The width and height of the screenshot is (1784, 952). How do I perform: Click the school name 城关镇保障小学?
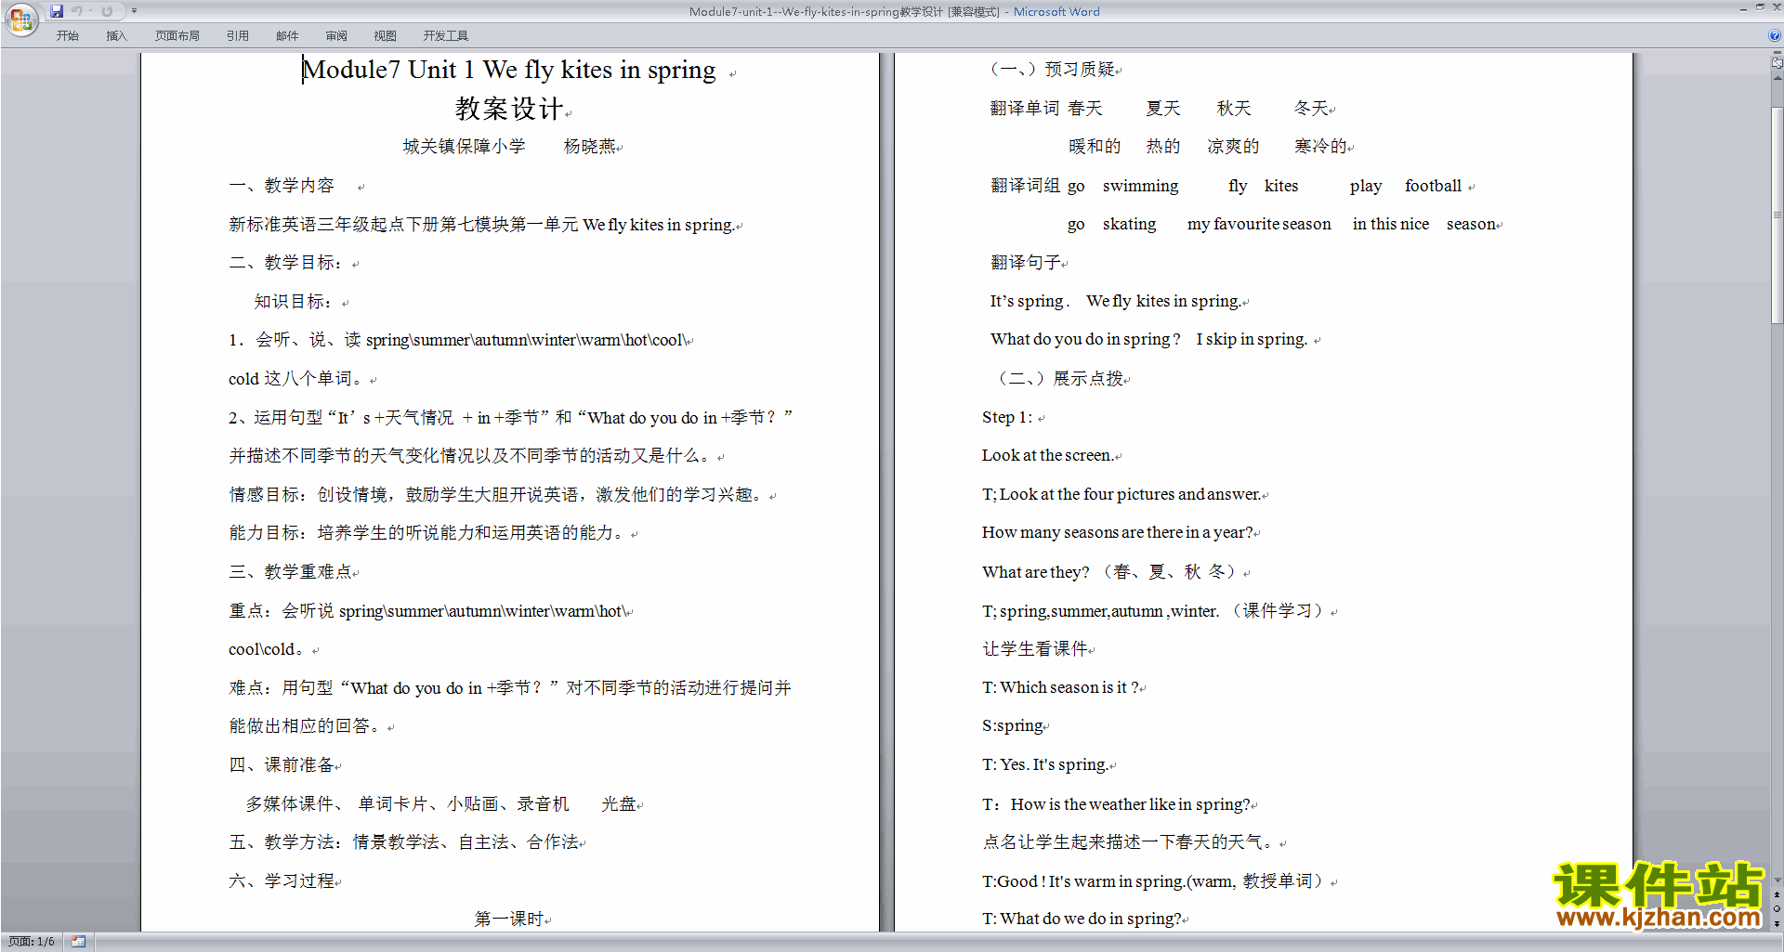point(464,147)
